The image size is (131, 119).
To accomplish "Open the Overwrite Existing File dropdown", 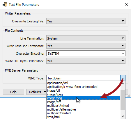I will 86,21.
